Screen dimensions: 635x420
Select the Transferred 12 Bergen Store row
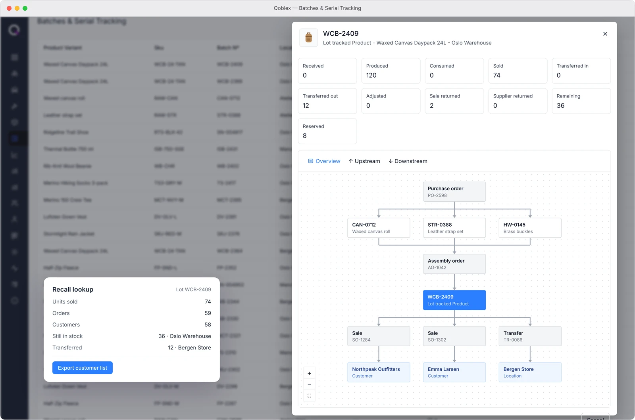coord(132,347)
